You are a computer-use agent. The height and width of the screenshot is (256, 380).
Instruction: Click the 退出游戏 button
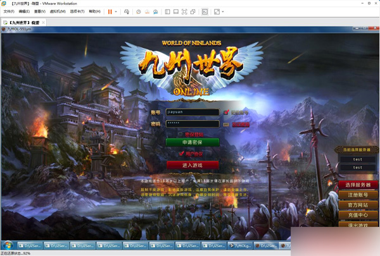[x=358, y=225]
